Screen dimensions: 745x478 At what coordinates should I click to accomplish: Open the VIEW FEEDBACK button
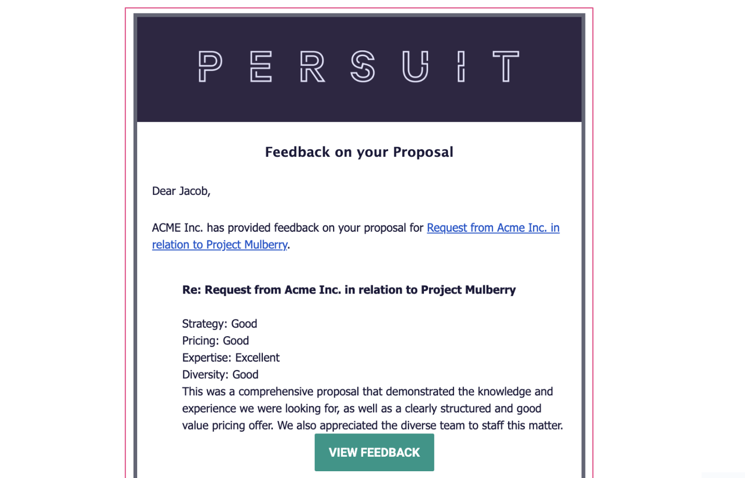374,453
